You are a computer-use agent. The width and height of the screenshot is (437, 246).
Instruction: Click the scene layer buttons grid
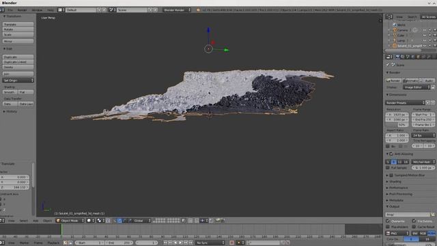(167, 221)
